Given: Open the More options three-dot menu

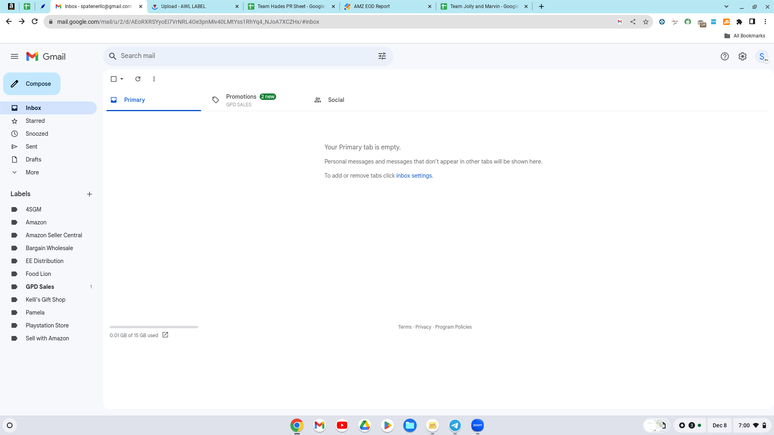Looking at the screenshot, I should point(154,79).
